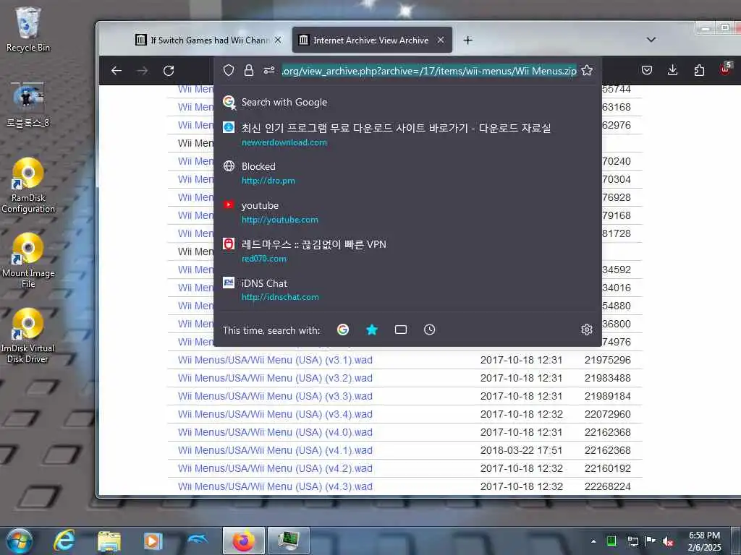Open the uBlock extension icon with badge 5
The image size is (741, 555).
[725, 69]
